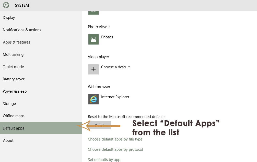Image resolution: width=257 pixels, height=162 pixels.
Task: Select the Internet Explorer icon under Web browser
Action: [93, 99]
